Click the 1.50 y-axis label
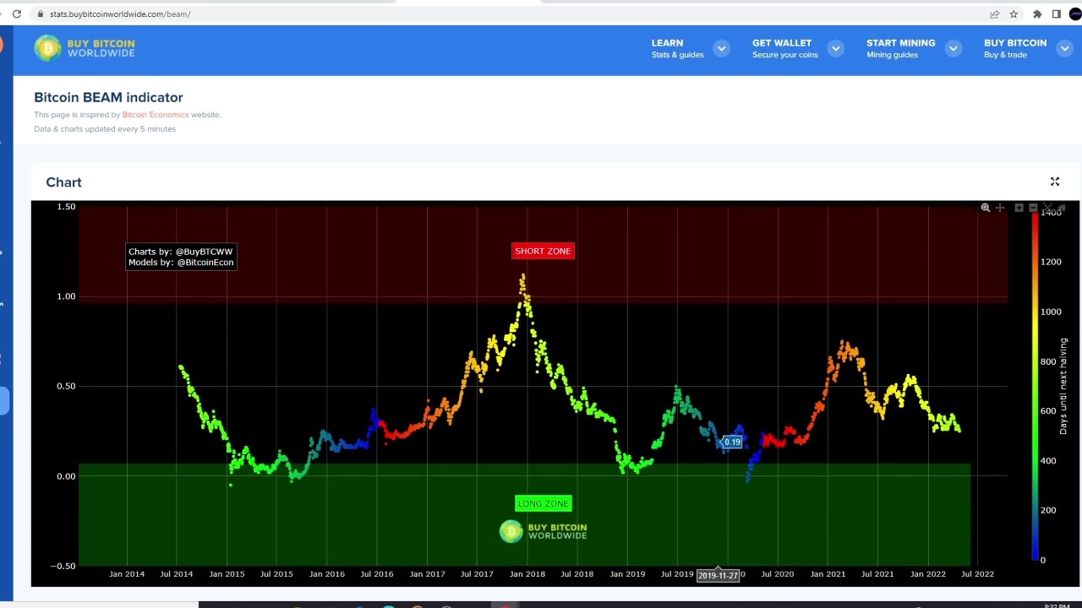The image size is (1082, 608). pyautogui.click(x=66, y=207)
